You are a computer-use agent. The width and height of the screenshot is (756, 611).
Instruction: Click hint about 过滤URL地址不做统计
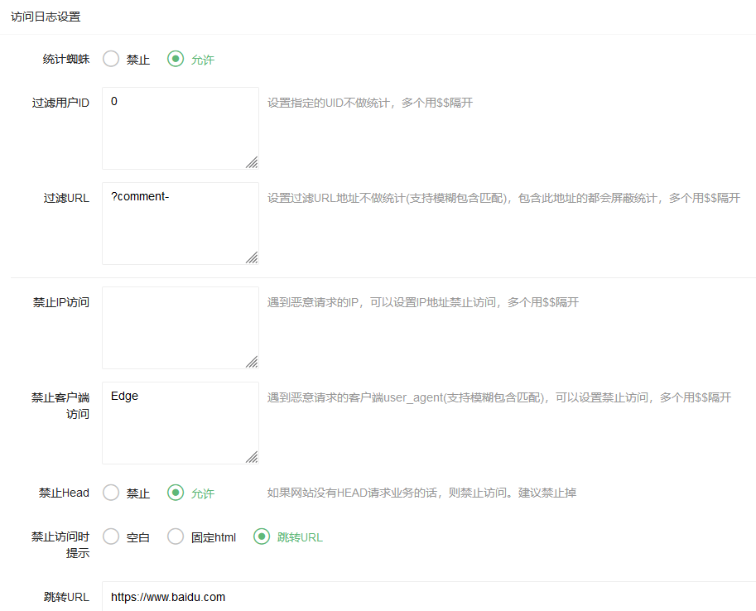(x=503, y=198)
